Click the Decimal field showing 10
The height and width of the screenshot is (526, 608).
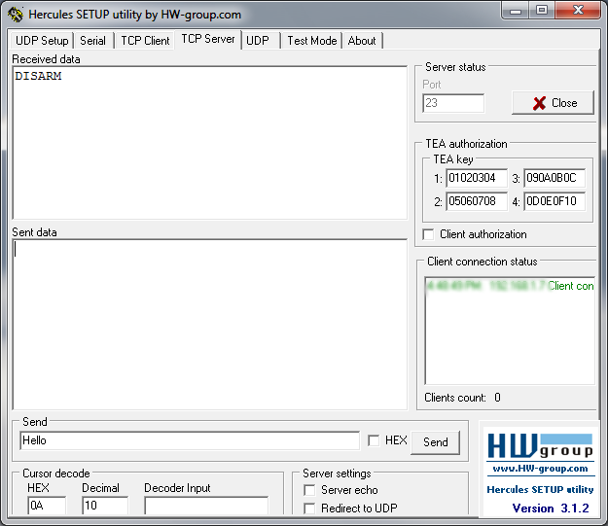105,506
